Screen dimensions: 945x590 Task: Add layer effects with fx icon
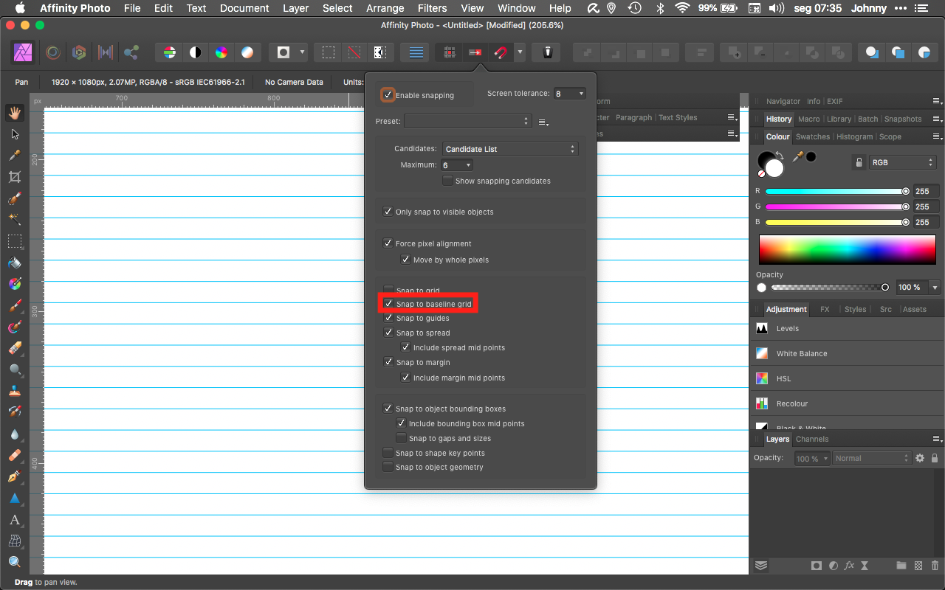(849, 566)
